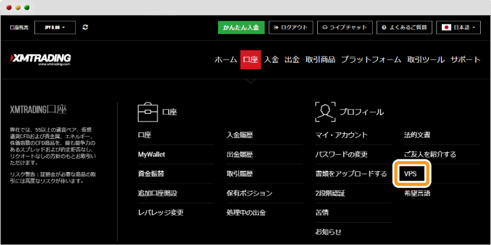
Task: Go to ホーム in the navigation
Action: coord(226,59)
